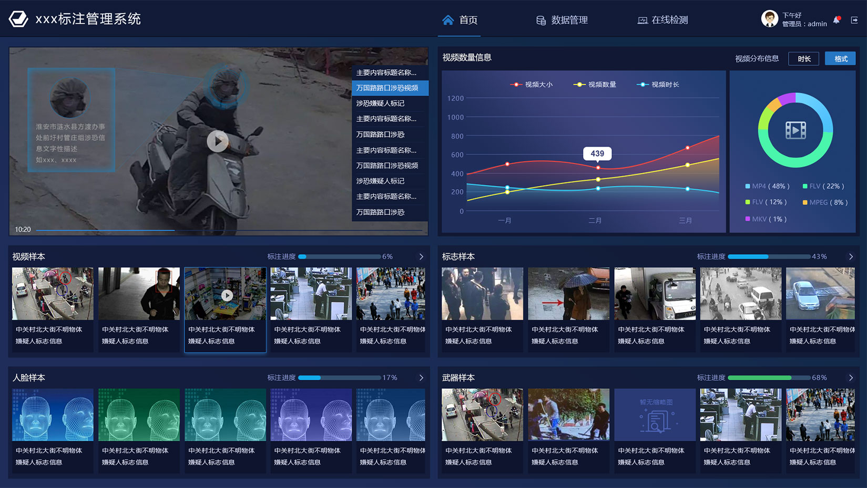Expand the 标志样本 section arrow

click(851, 257)
